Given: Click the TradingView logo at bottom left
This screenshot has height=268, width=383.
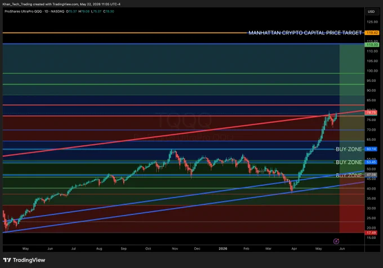Looking at the screenshot, I should point(24,260).
